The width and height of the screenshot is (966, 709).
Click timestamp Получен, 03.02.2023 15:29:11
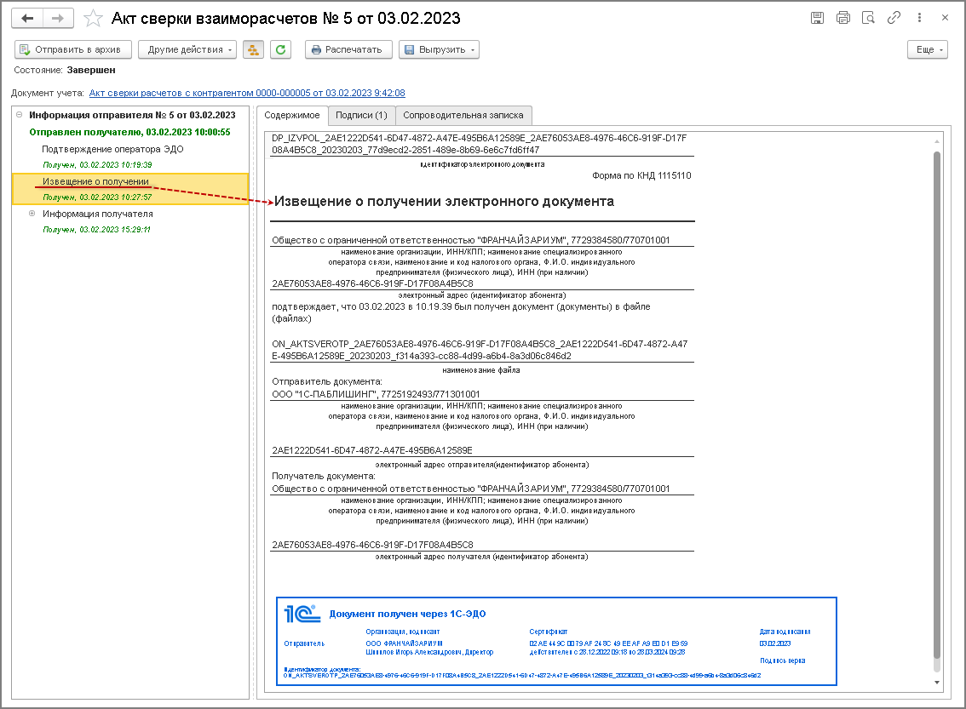97,230
